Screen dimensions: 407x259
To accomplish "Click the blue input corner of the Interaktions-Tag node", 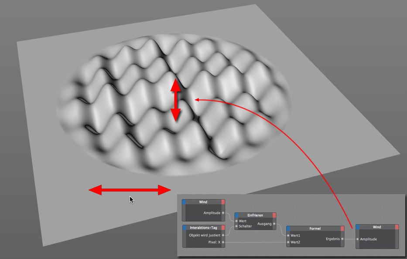I will [x=185, y=228].
